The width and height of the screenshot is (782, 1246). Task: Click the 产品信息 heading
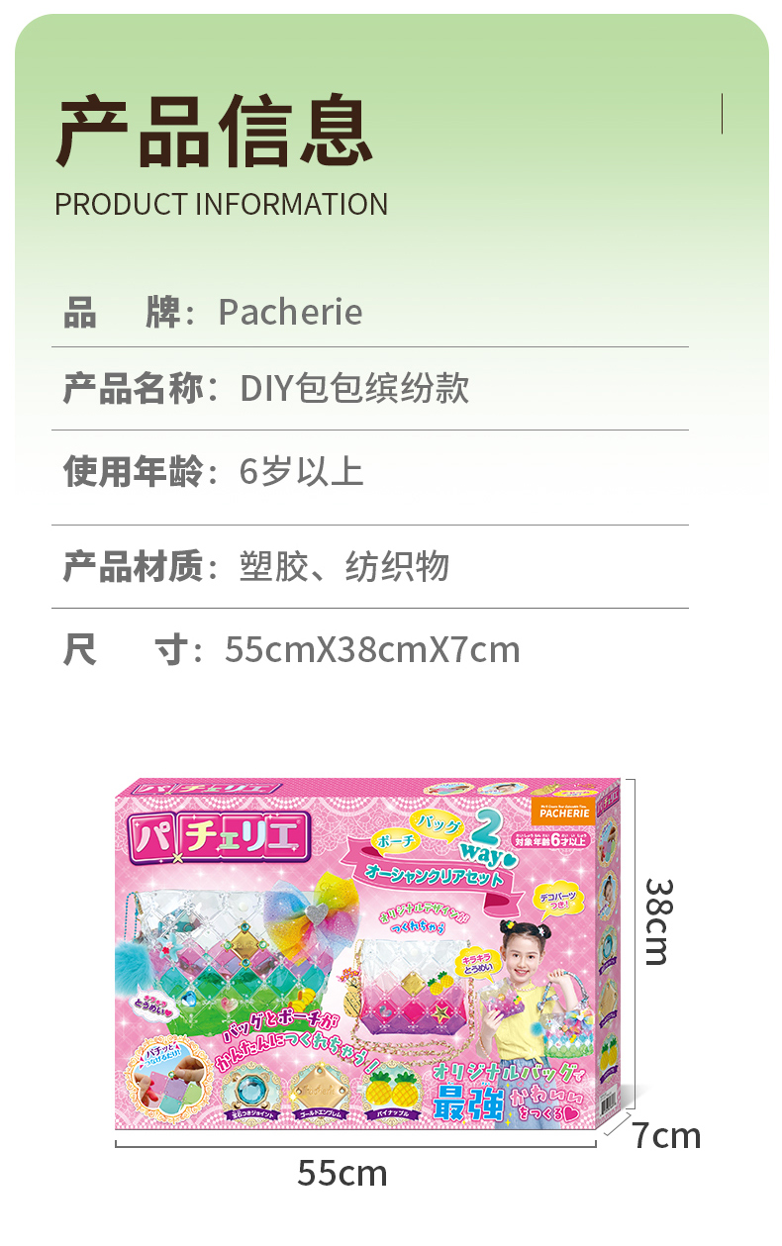pyautogui.click(x=214, y=132)
